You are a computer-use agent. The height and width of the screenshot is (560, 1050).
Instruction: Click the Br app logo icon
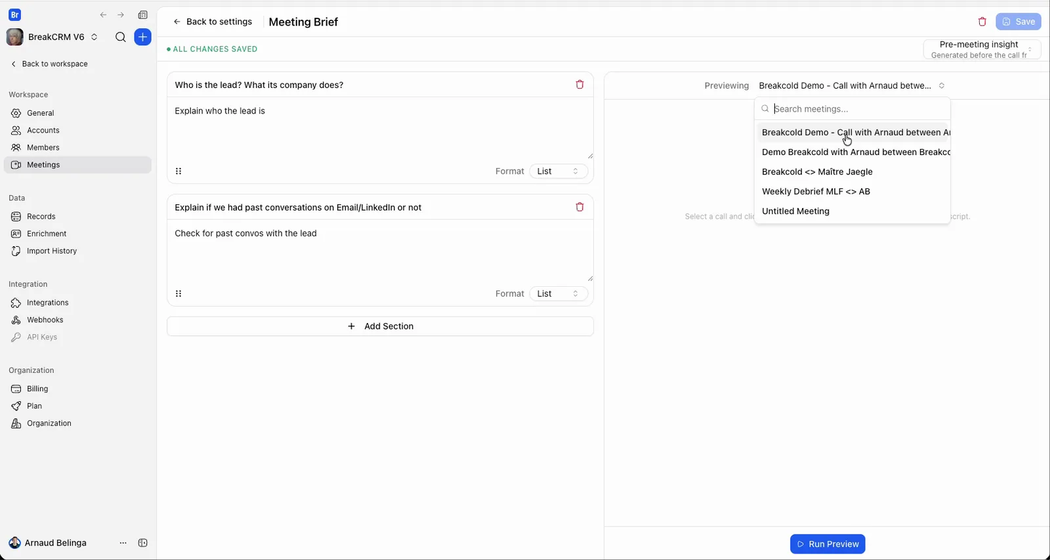pos(14,14)
